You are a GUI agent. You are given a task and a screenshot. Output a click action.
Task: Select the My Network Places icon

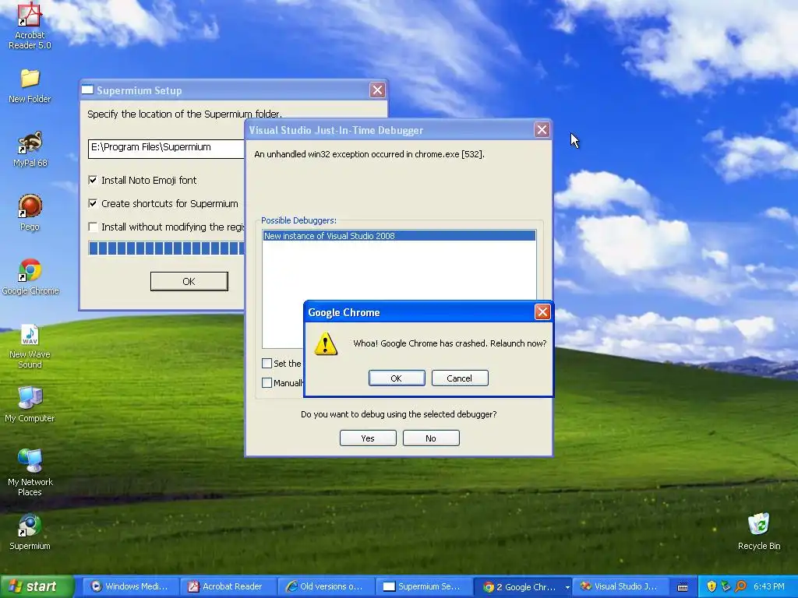click(30, 473)
